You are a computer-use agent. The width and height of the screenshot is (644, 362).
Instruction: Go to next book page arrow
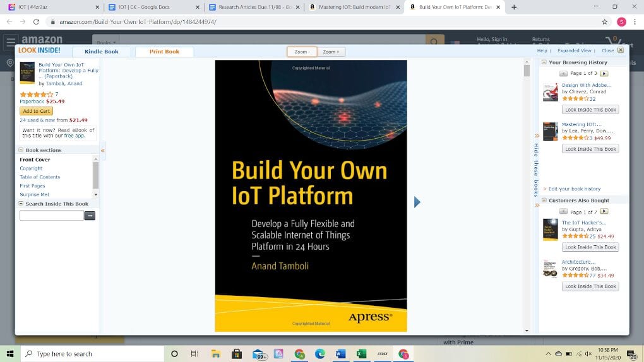tap(417, 202)
